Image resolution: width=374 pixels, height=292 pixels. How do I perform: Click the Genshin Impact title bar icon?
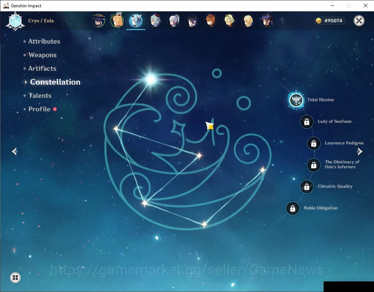(x=6, y=5)
